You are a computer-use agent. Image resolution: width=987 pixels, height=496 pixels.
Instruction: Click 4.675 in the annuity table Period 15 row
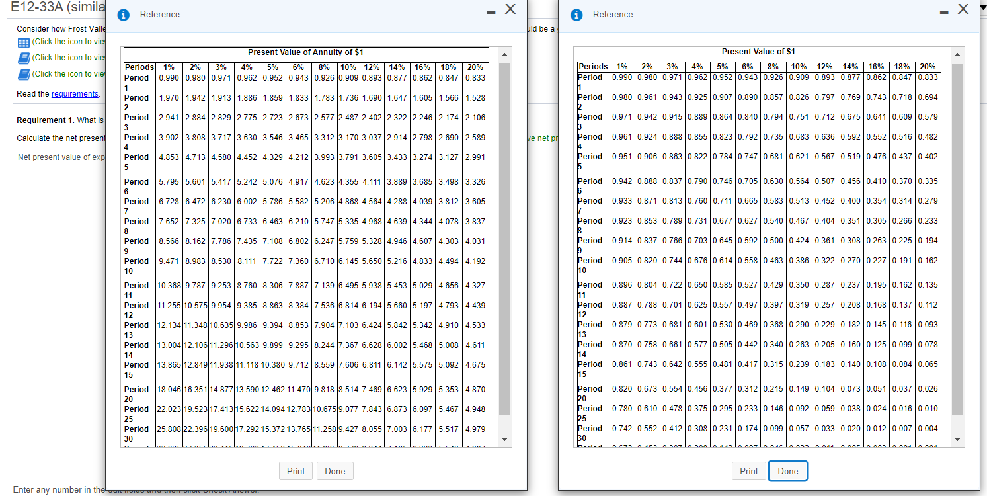click(475, 365)
